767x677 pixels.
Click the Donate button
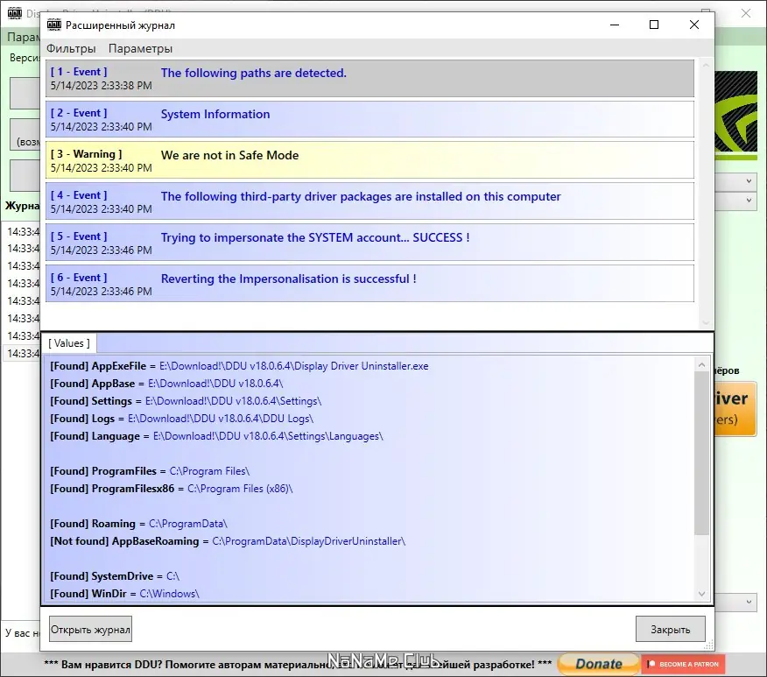coord(598,664)
